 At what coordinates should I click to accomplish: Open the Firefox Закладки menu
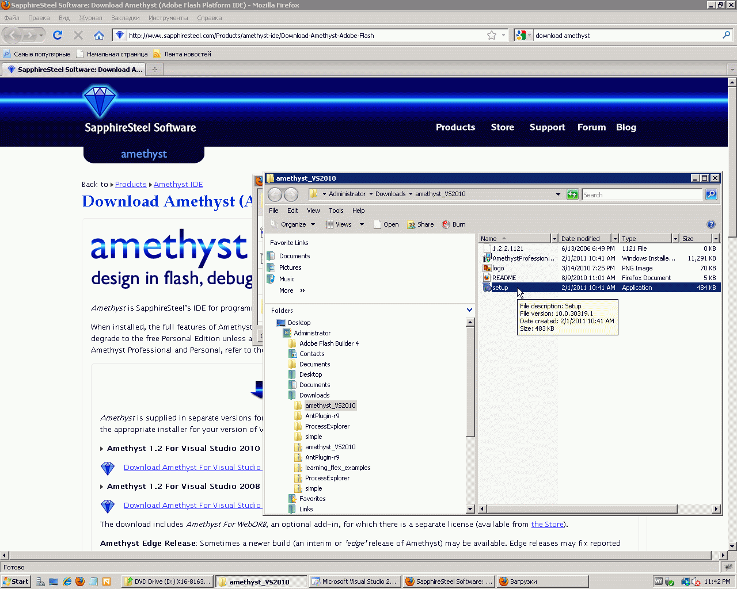(126, 18)
